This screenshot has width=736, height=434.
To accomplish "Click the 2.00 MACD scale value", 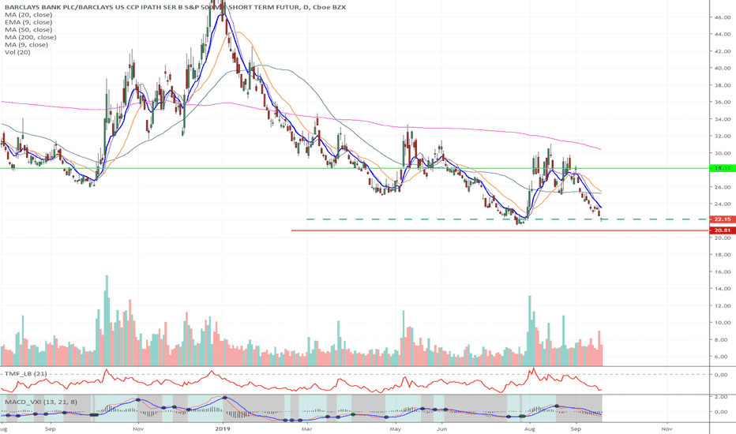I will click(x=722, y=397).
